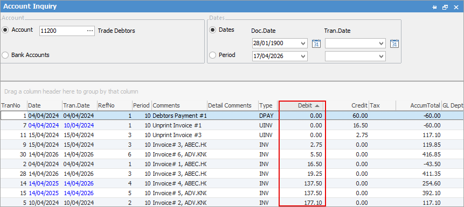This screenshot has width=464, height=207.
Task: Select the Bank Accounts radio button
Action: coord(5,55)
